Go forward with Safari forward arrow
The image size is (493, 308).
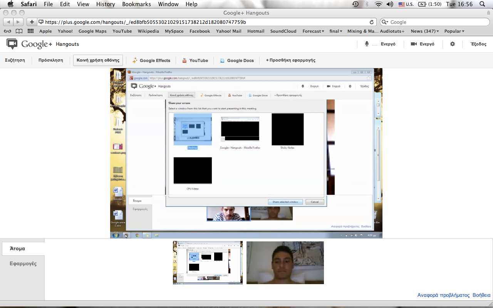point(18,22)
